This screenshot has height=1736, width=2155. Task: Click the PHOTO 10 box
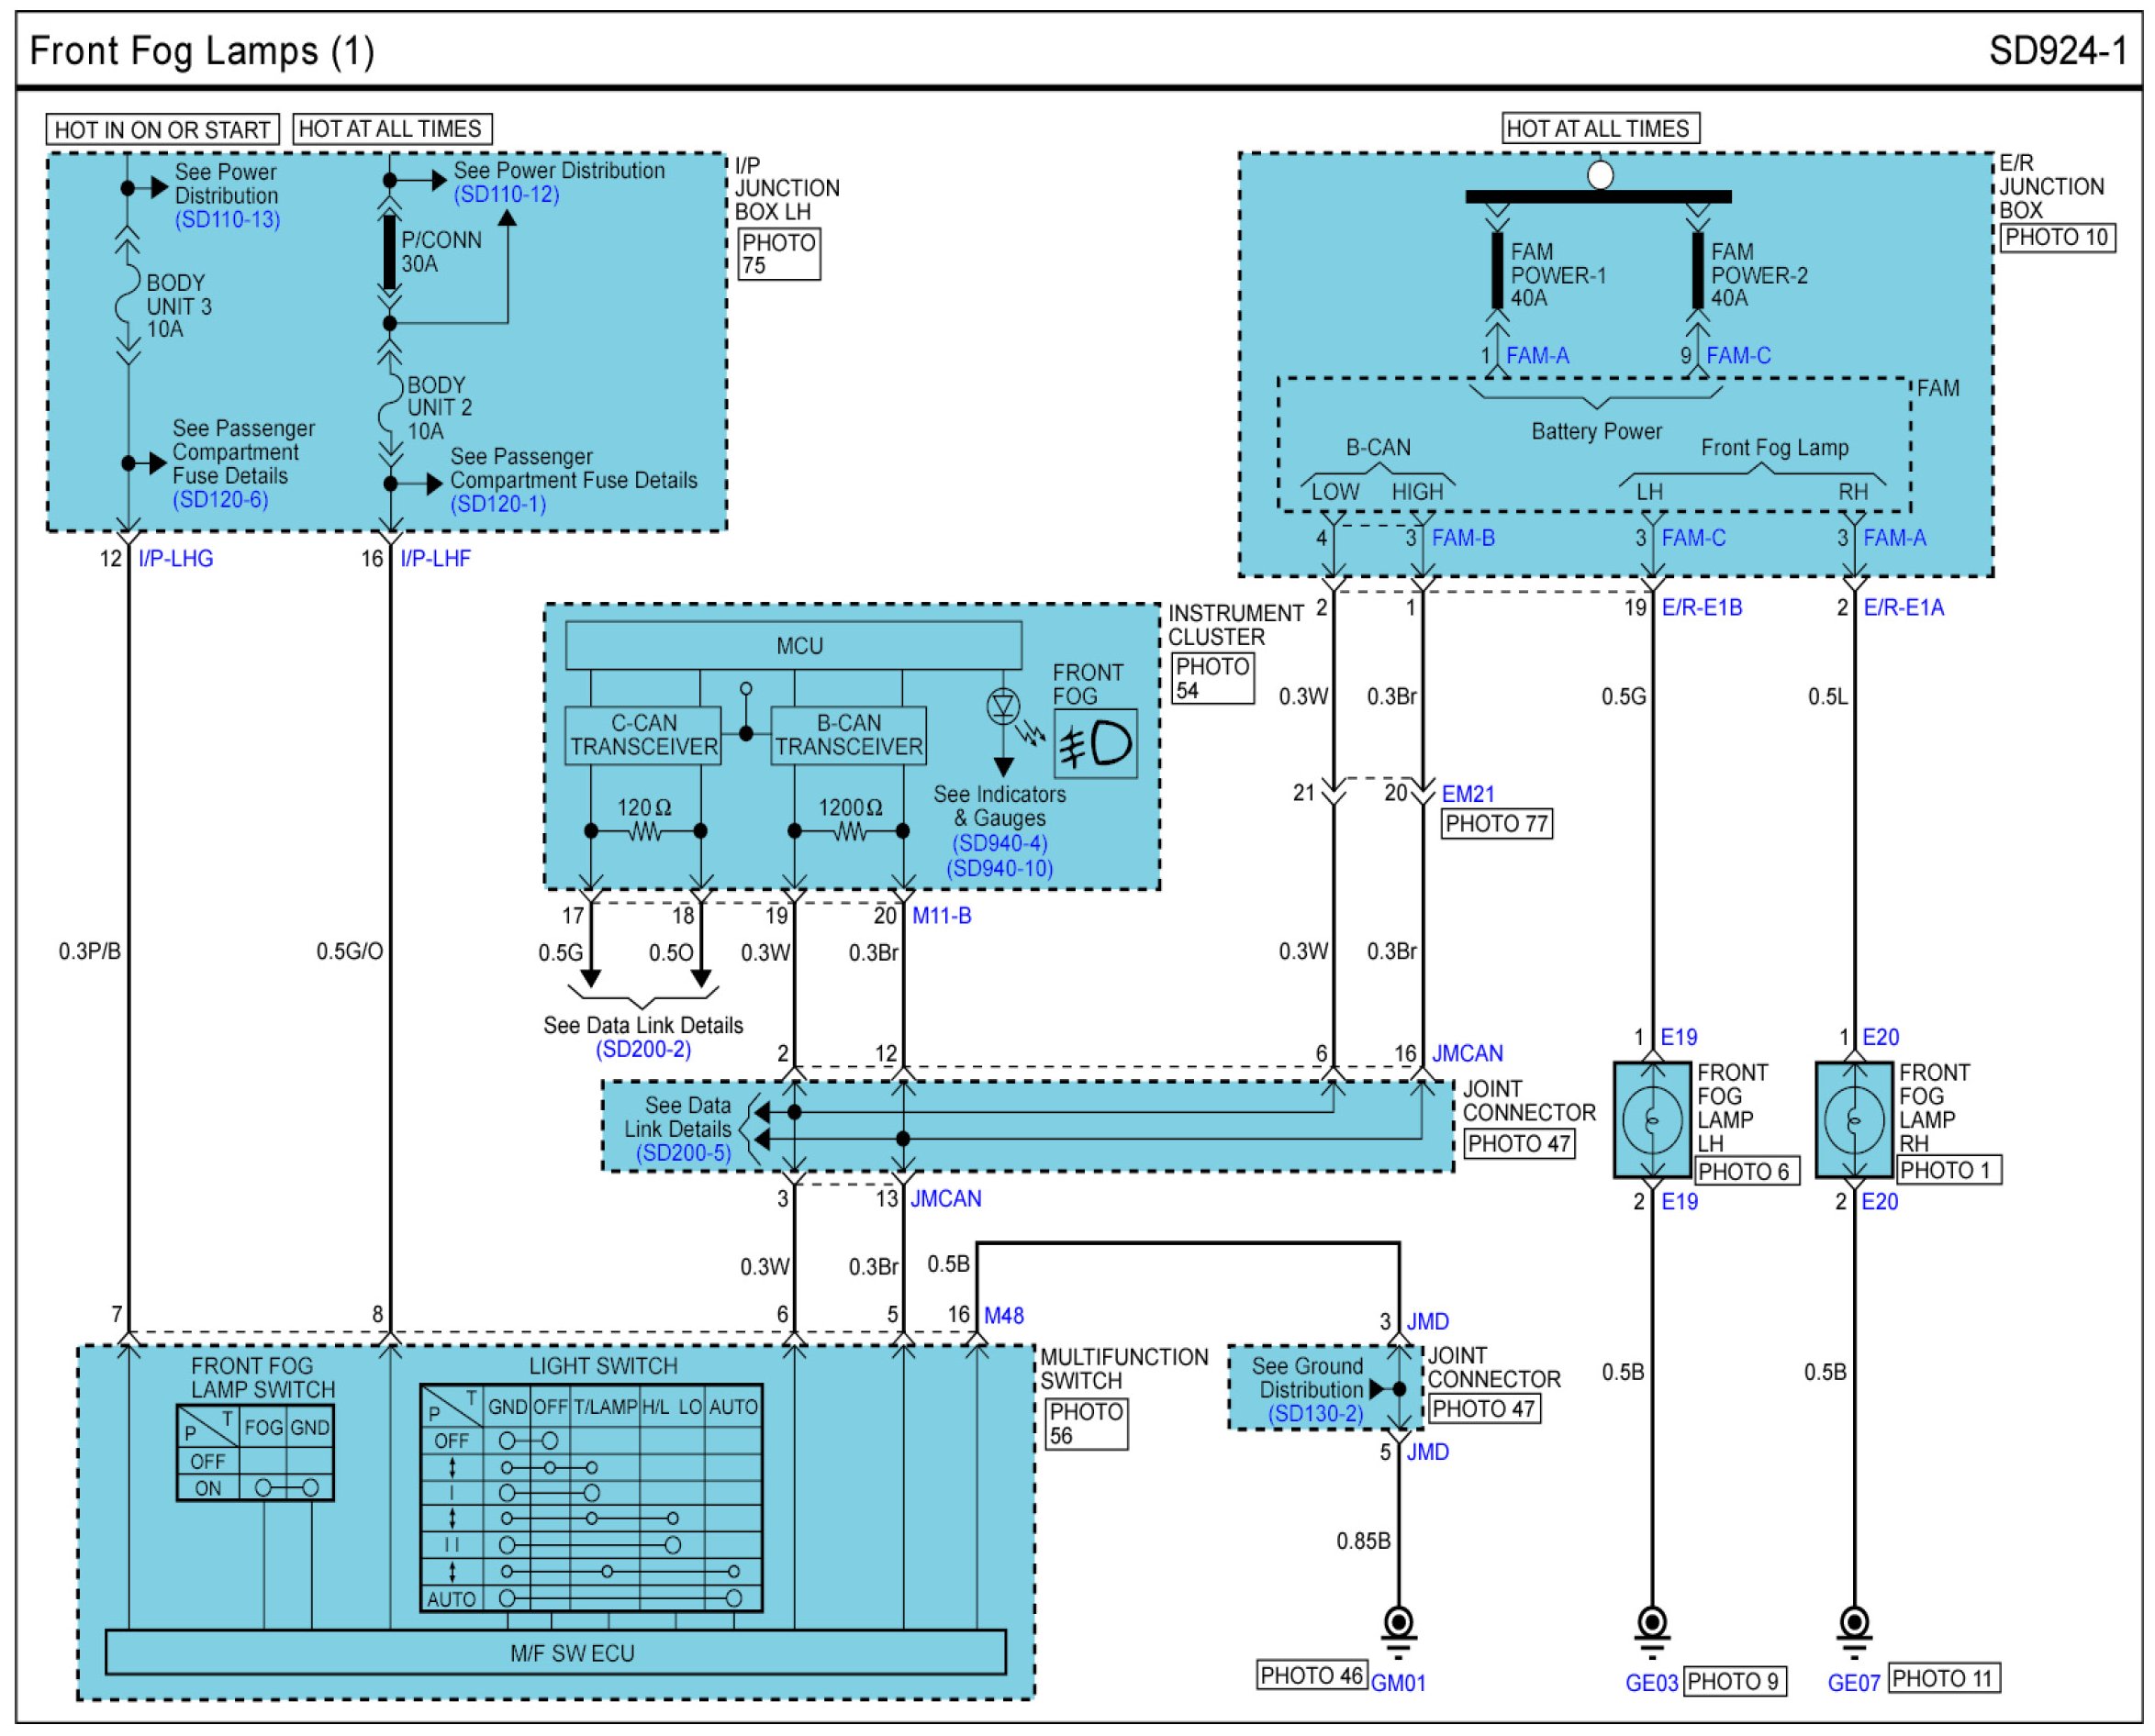pyautogui.click(x=2056, y=237)
